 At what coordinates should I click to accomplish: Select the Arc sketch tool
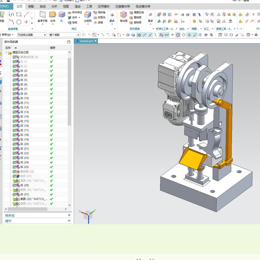click(x=11, y=22)
